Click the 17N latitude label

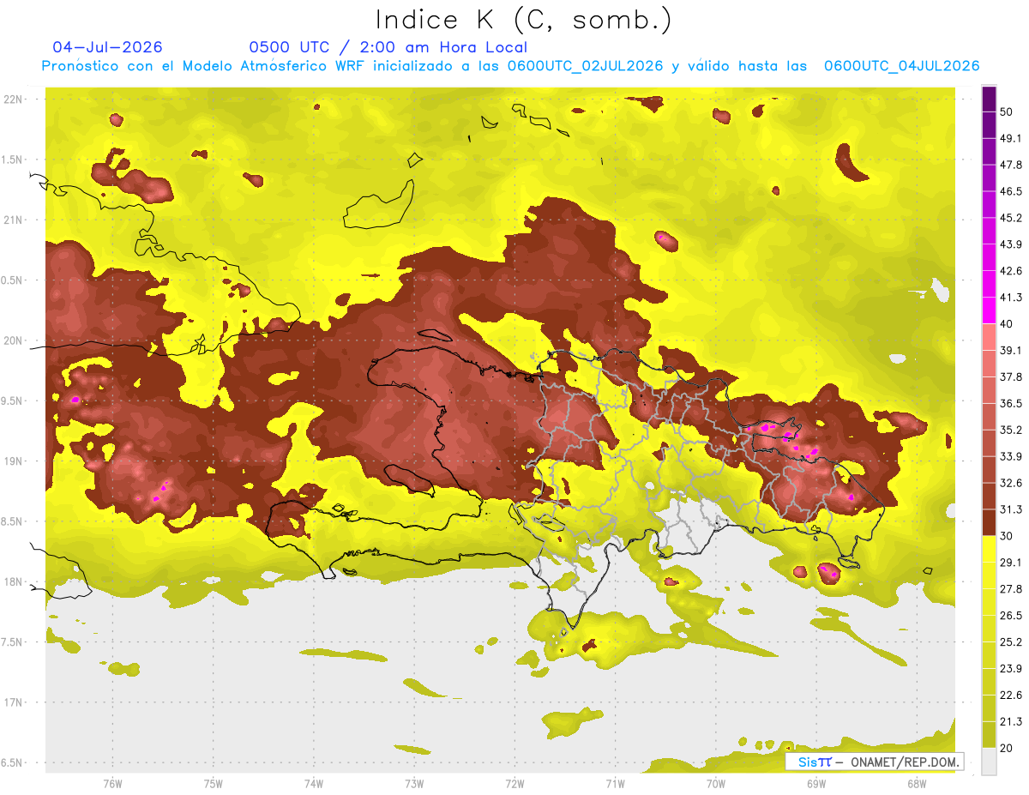point(14,702)
